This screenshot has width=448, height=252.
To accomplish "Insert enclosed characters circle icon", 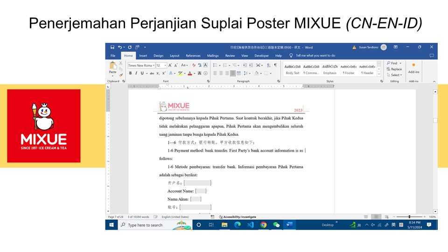I will [x=205, y=73].
